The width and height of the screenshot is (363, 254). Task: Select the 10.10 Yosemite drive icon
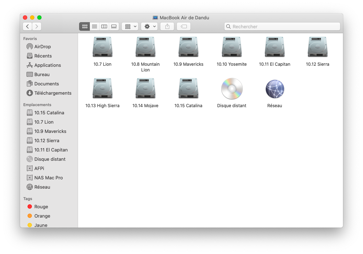pos(232,47)
